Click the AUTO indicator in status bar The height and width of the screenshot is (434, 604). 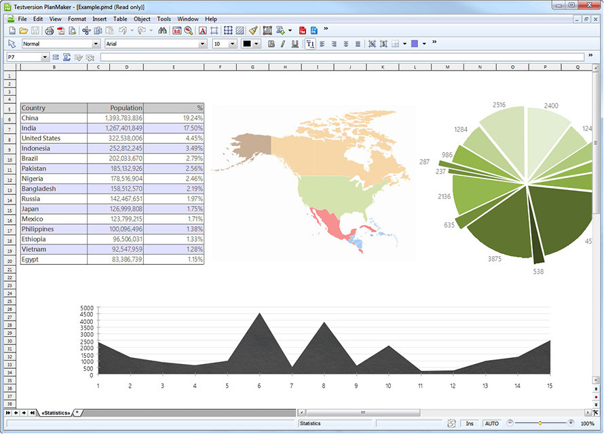tap(492, 423)
